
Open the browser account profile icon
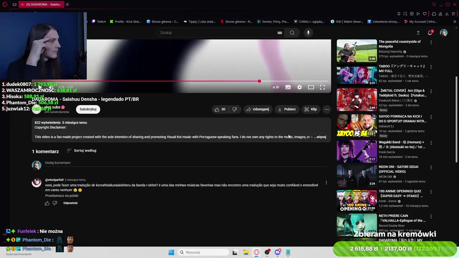(x=440, y=14)
